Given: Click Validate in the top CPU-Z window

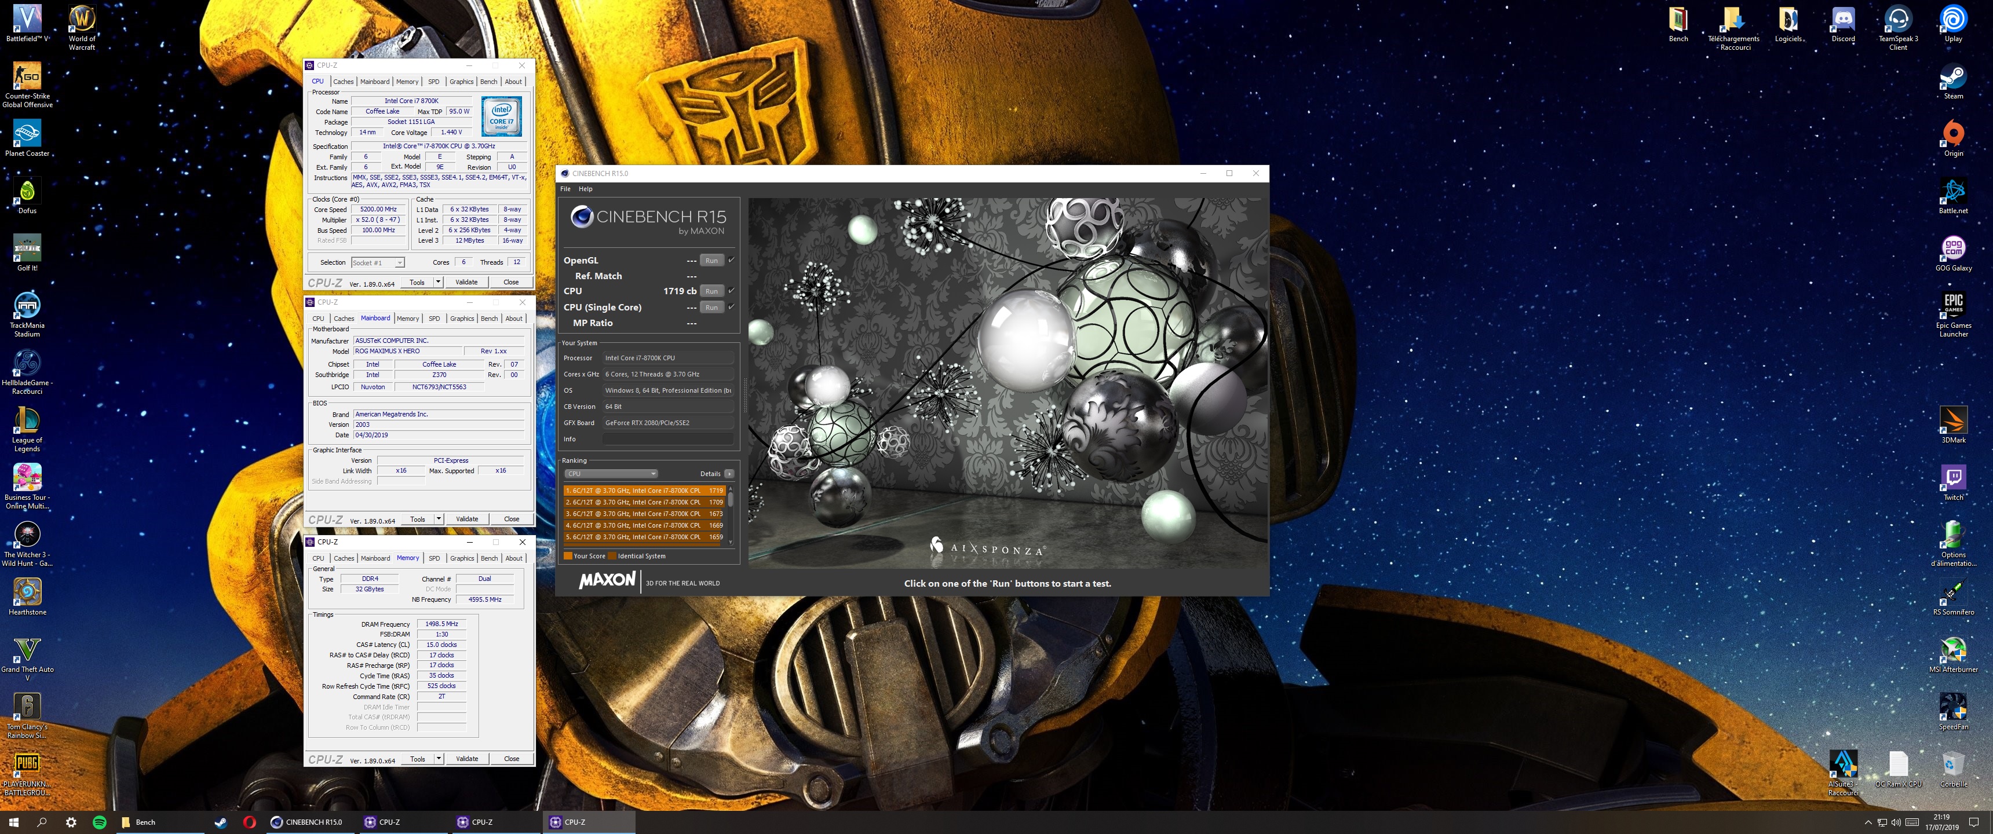Looking at the screenshot, I should click(466, 283).
